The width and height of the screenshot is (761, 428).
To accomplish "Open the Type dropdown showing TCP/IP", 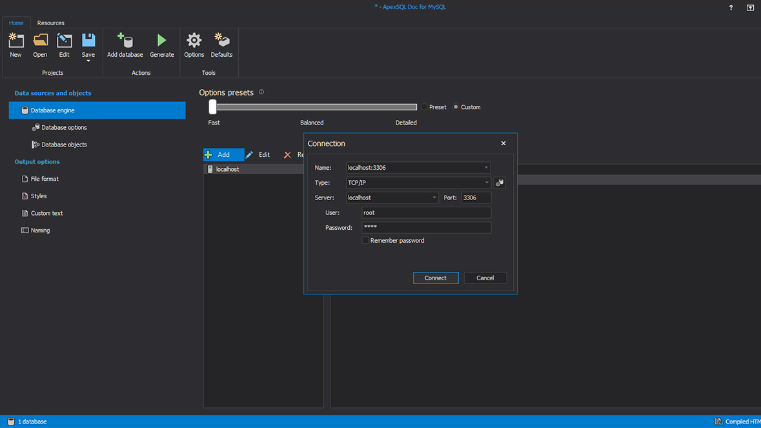I will 486,183.
